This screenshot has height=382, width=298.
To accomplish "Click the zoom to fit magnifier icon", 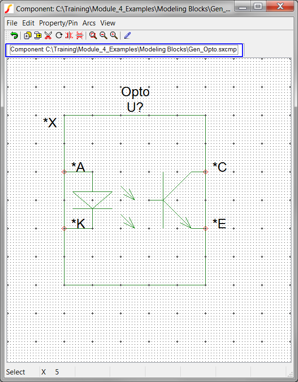I will 93,35.
